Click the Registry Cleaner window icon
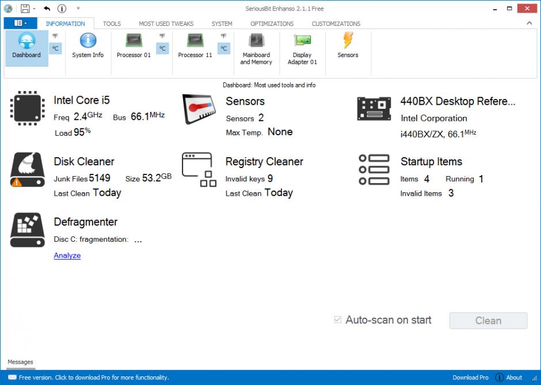The width and height of the screenshot is (541, 385). coord(199,170)
